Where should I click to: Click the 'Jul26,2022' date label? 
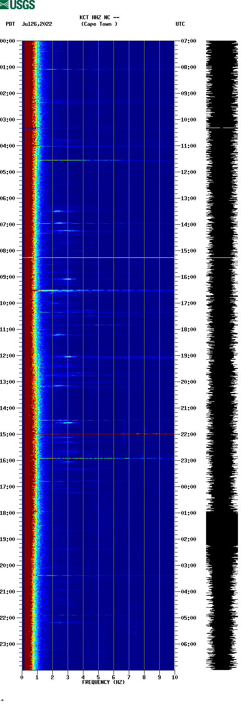[37, 24]
